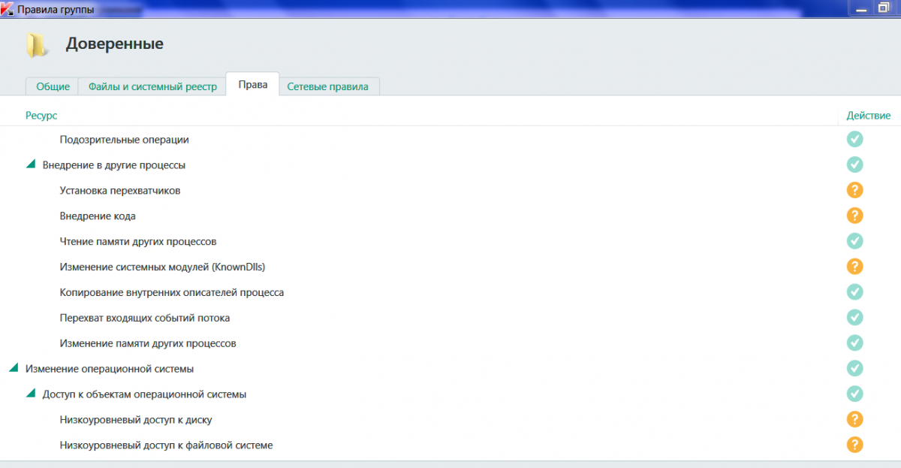Select row Внедрение в другие процессы
The image size is (901, 468).
tap(450, 165)
